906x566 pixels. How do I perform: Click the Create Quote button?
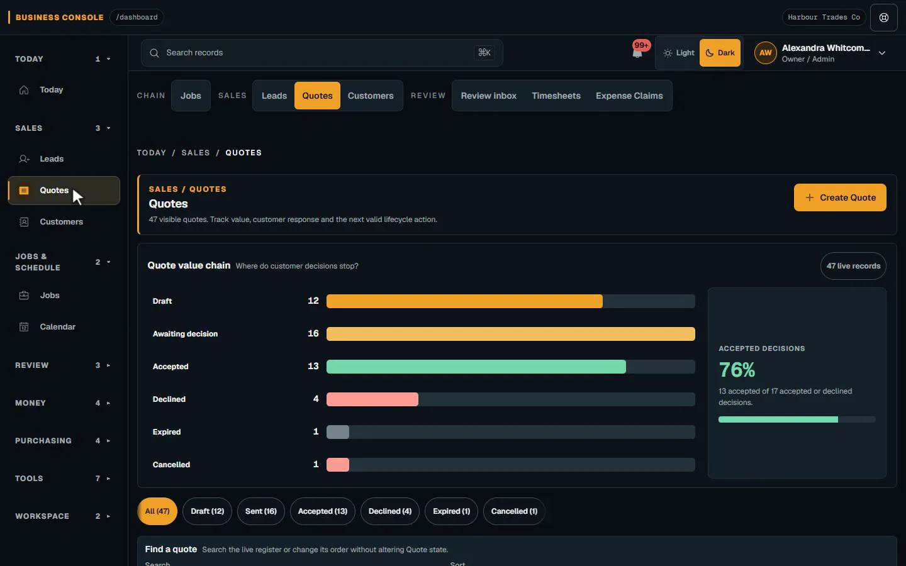click(840, 197)
